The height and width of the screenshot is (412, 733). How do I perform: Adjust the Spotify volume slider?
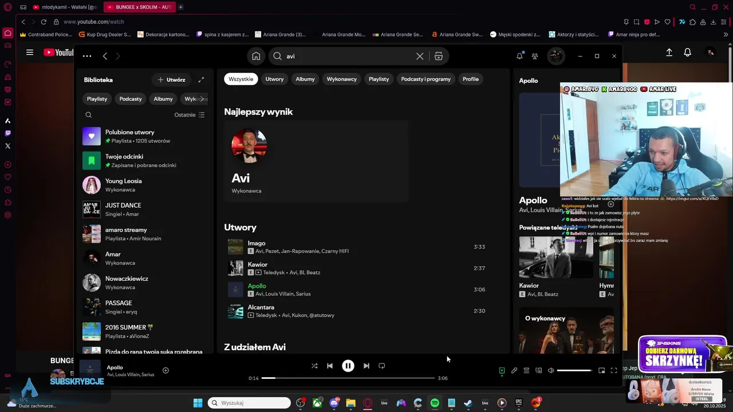point(574,370)
